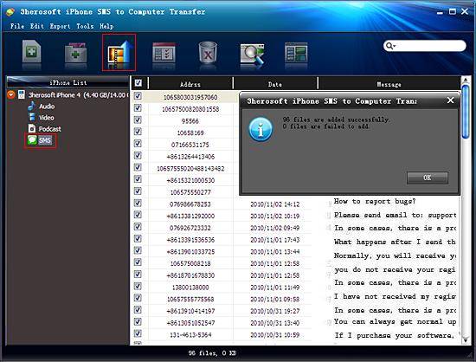Toggle the select-all checkbox in header
Screen dimensions: 476x362
pos(138,82)
